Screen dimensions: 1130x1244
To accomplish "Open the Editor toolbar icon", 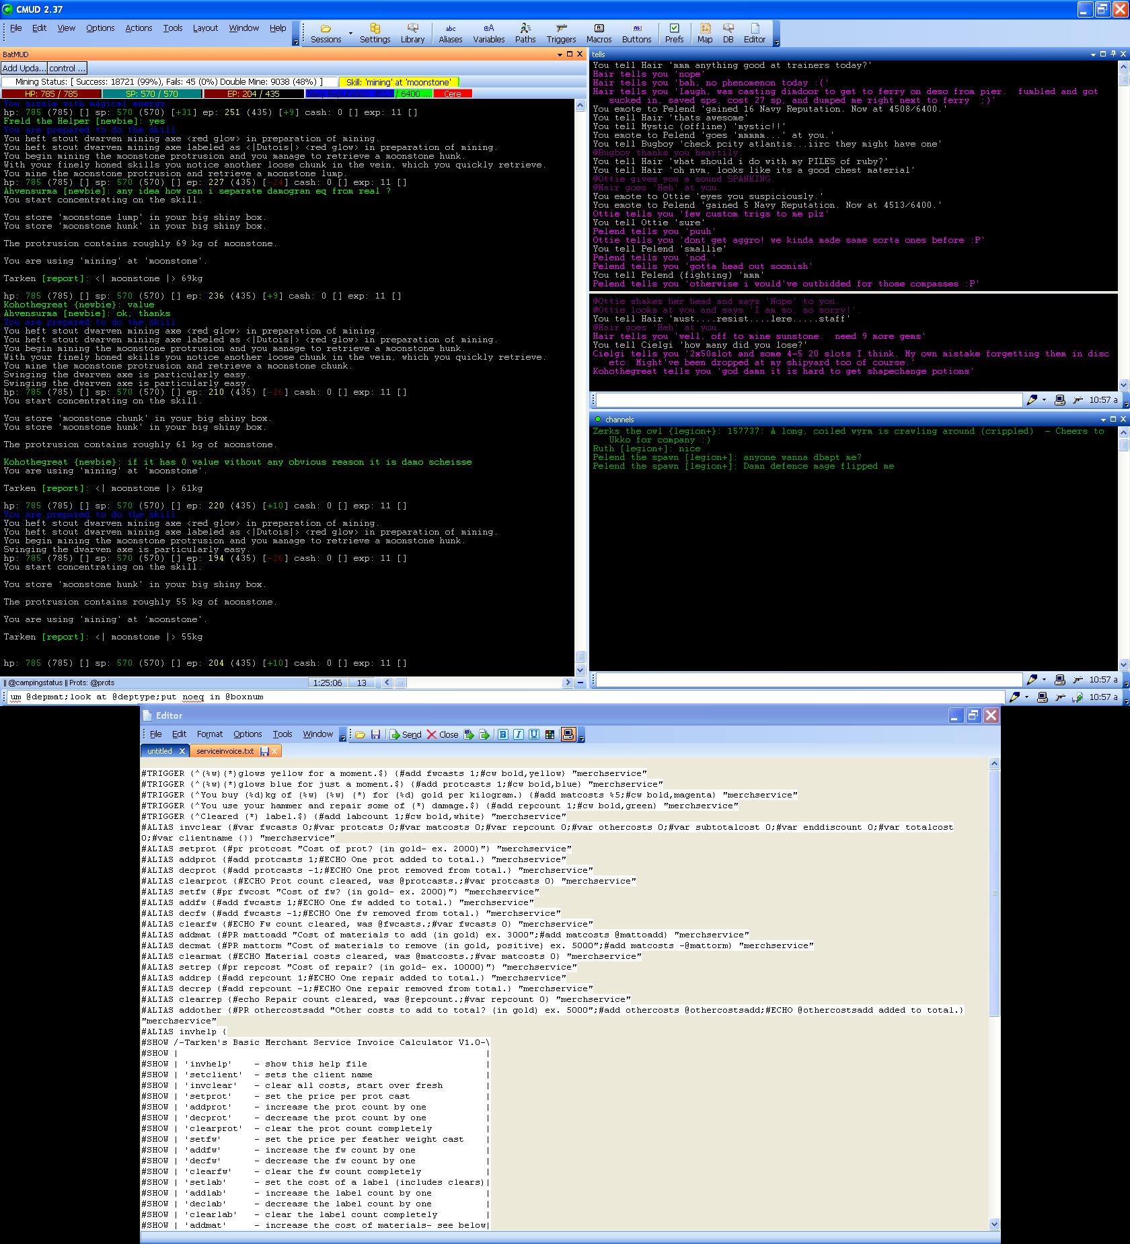I will tap(755, 33).
